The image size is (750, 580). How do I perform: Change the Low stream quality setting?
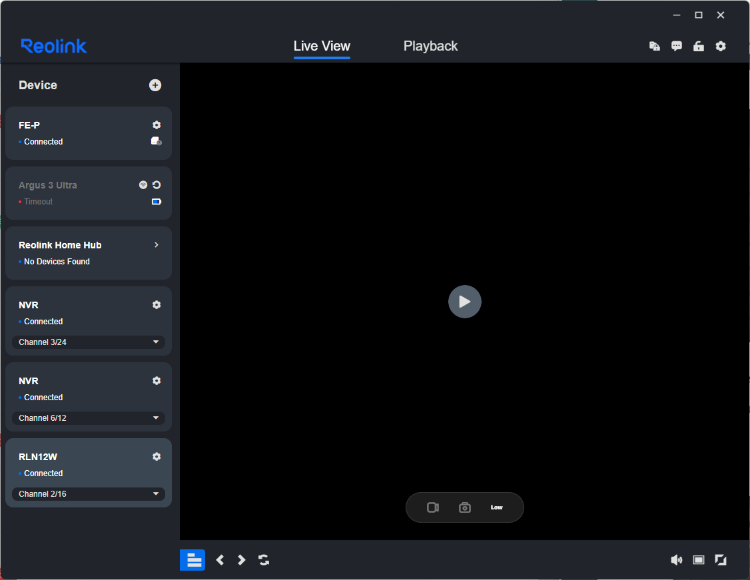[x=496, y=507]
